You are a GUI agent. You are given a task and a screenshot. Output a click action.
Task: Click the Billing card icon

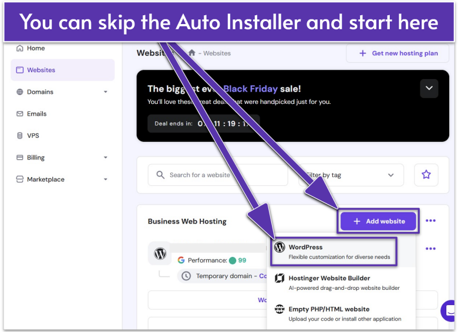[19, 158]
